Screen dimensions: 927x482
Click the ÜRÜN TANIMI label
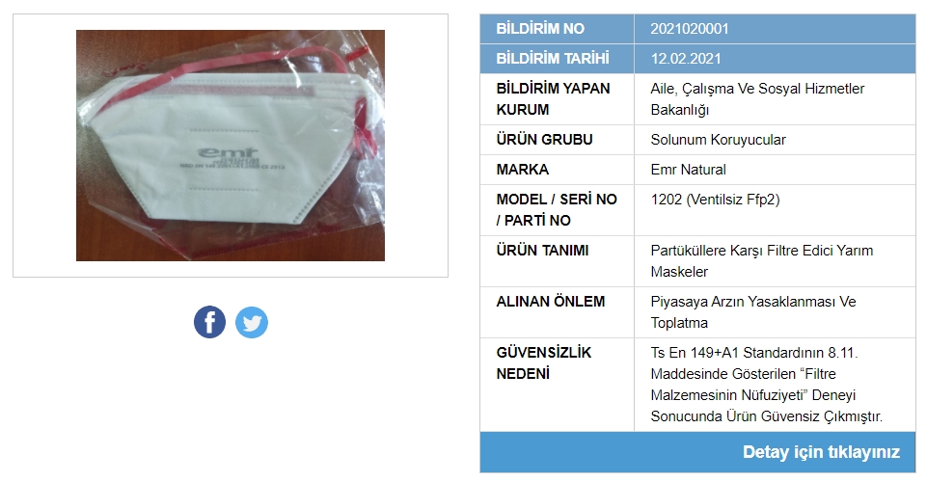[543, 251]
